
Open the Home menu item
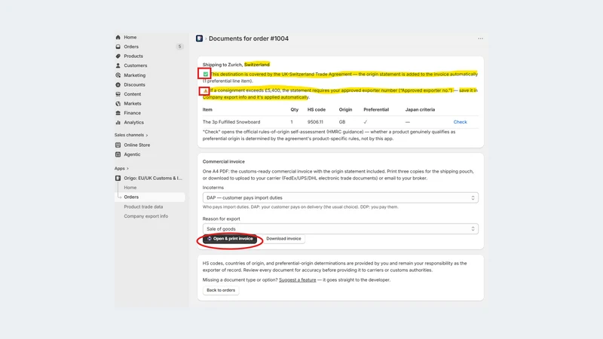click(x=130, y=37)
